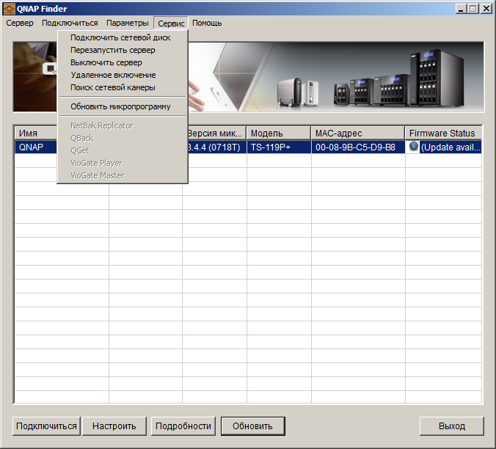The image size is (496, 449).
Task: Click the QNAP Finder title bar icon
Action: click(9, 9)
